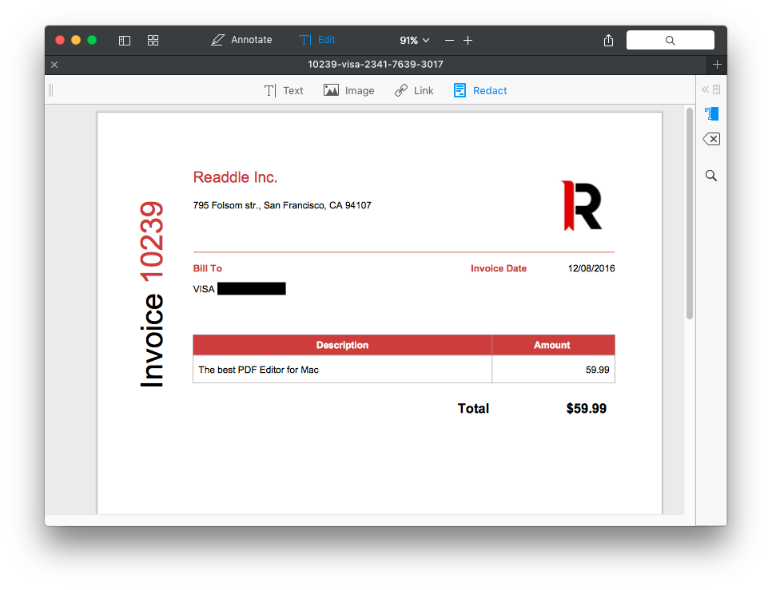
Task: Zoom in with the plus button
Action: (468, 40)
